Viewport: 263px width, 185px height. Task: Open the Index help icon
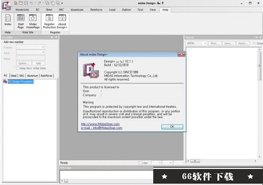8,20
